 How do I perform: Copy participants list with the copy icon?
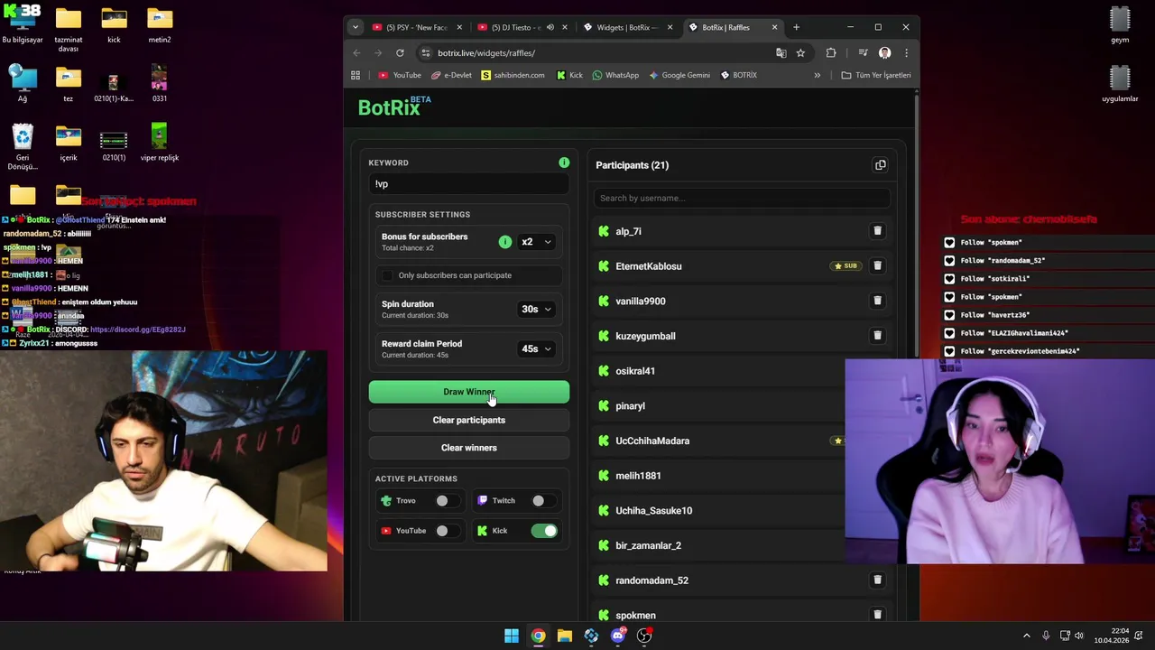click(880, 165)
